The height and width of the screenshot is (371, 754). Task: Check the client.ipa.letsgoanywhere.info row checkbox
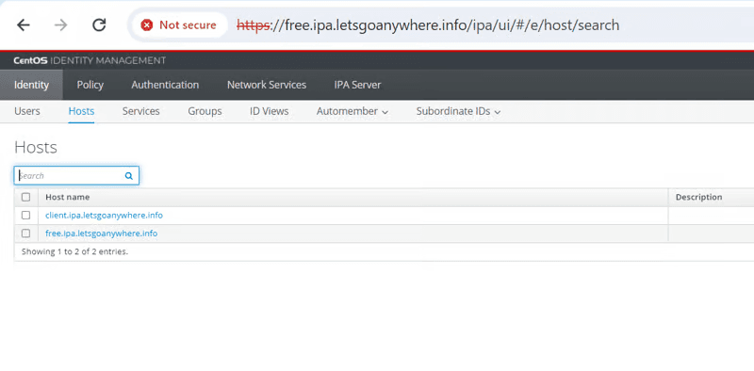tap(26, 216)
